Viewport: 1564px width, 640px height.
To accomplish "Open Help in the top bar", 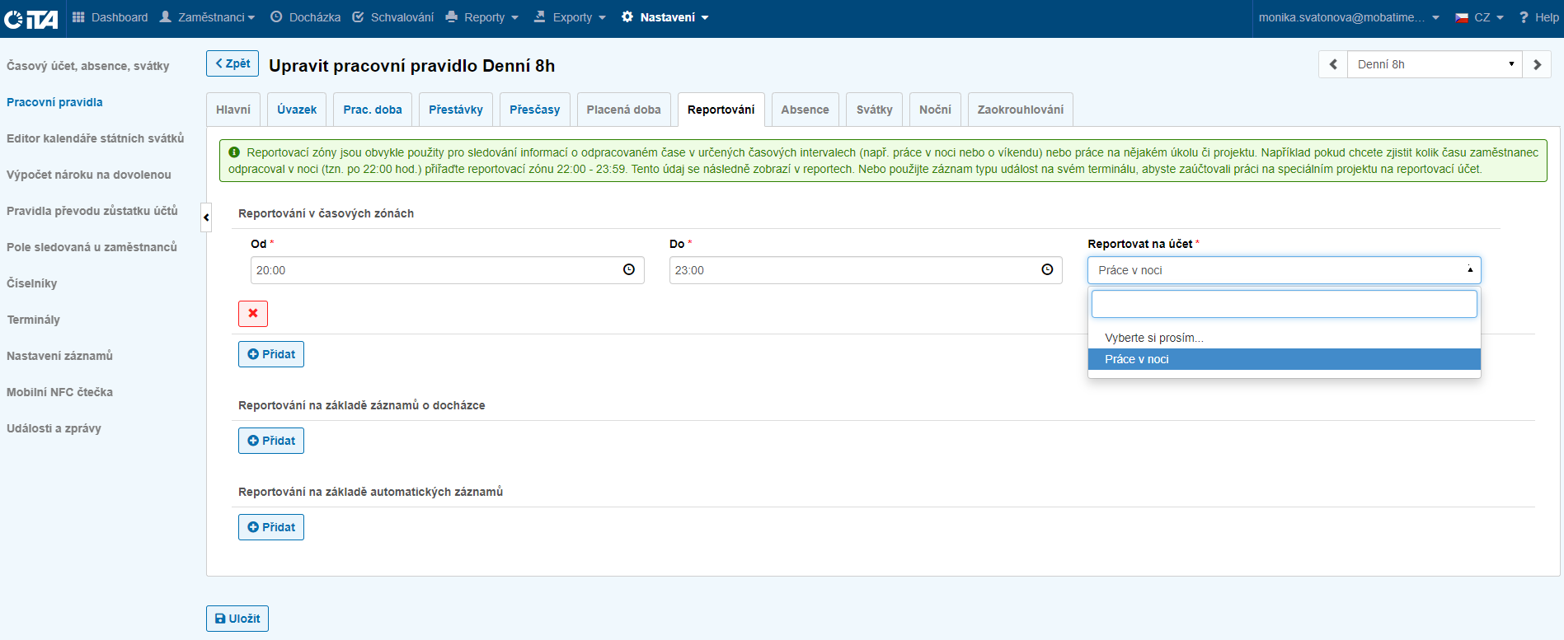I will pyautogui.click(x=1538, y=17).
